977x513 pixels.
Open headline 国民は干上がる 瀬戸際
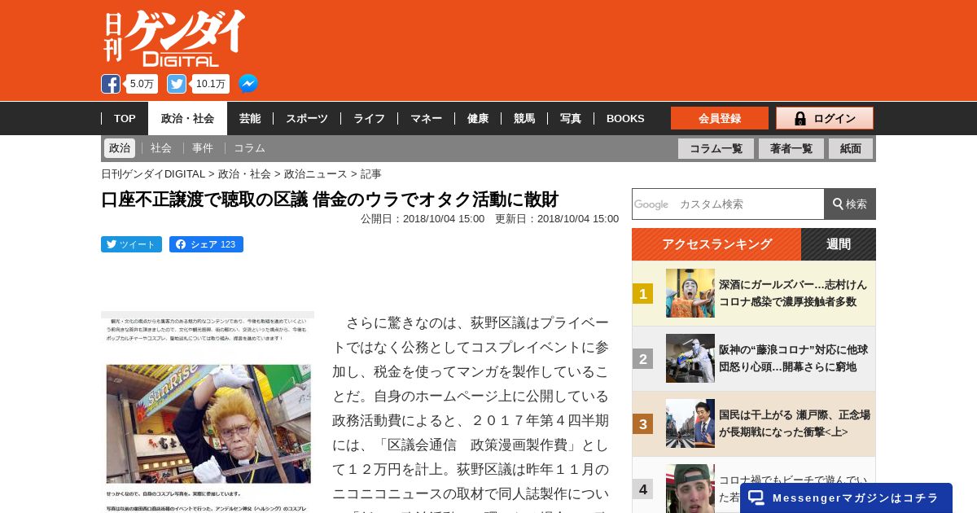coord(795,423)
